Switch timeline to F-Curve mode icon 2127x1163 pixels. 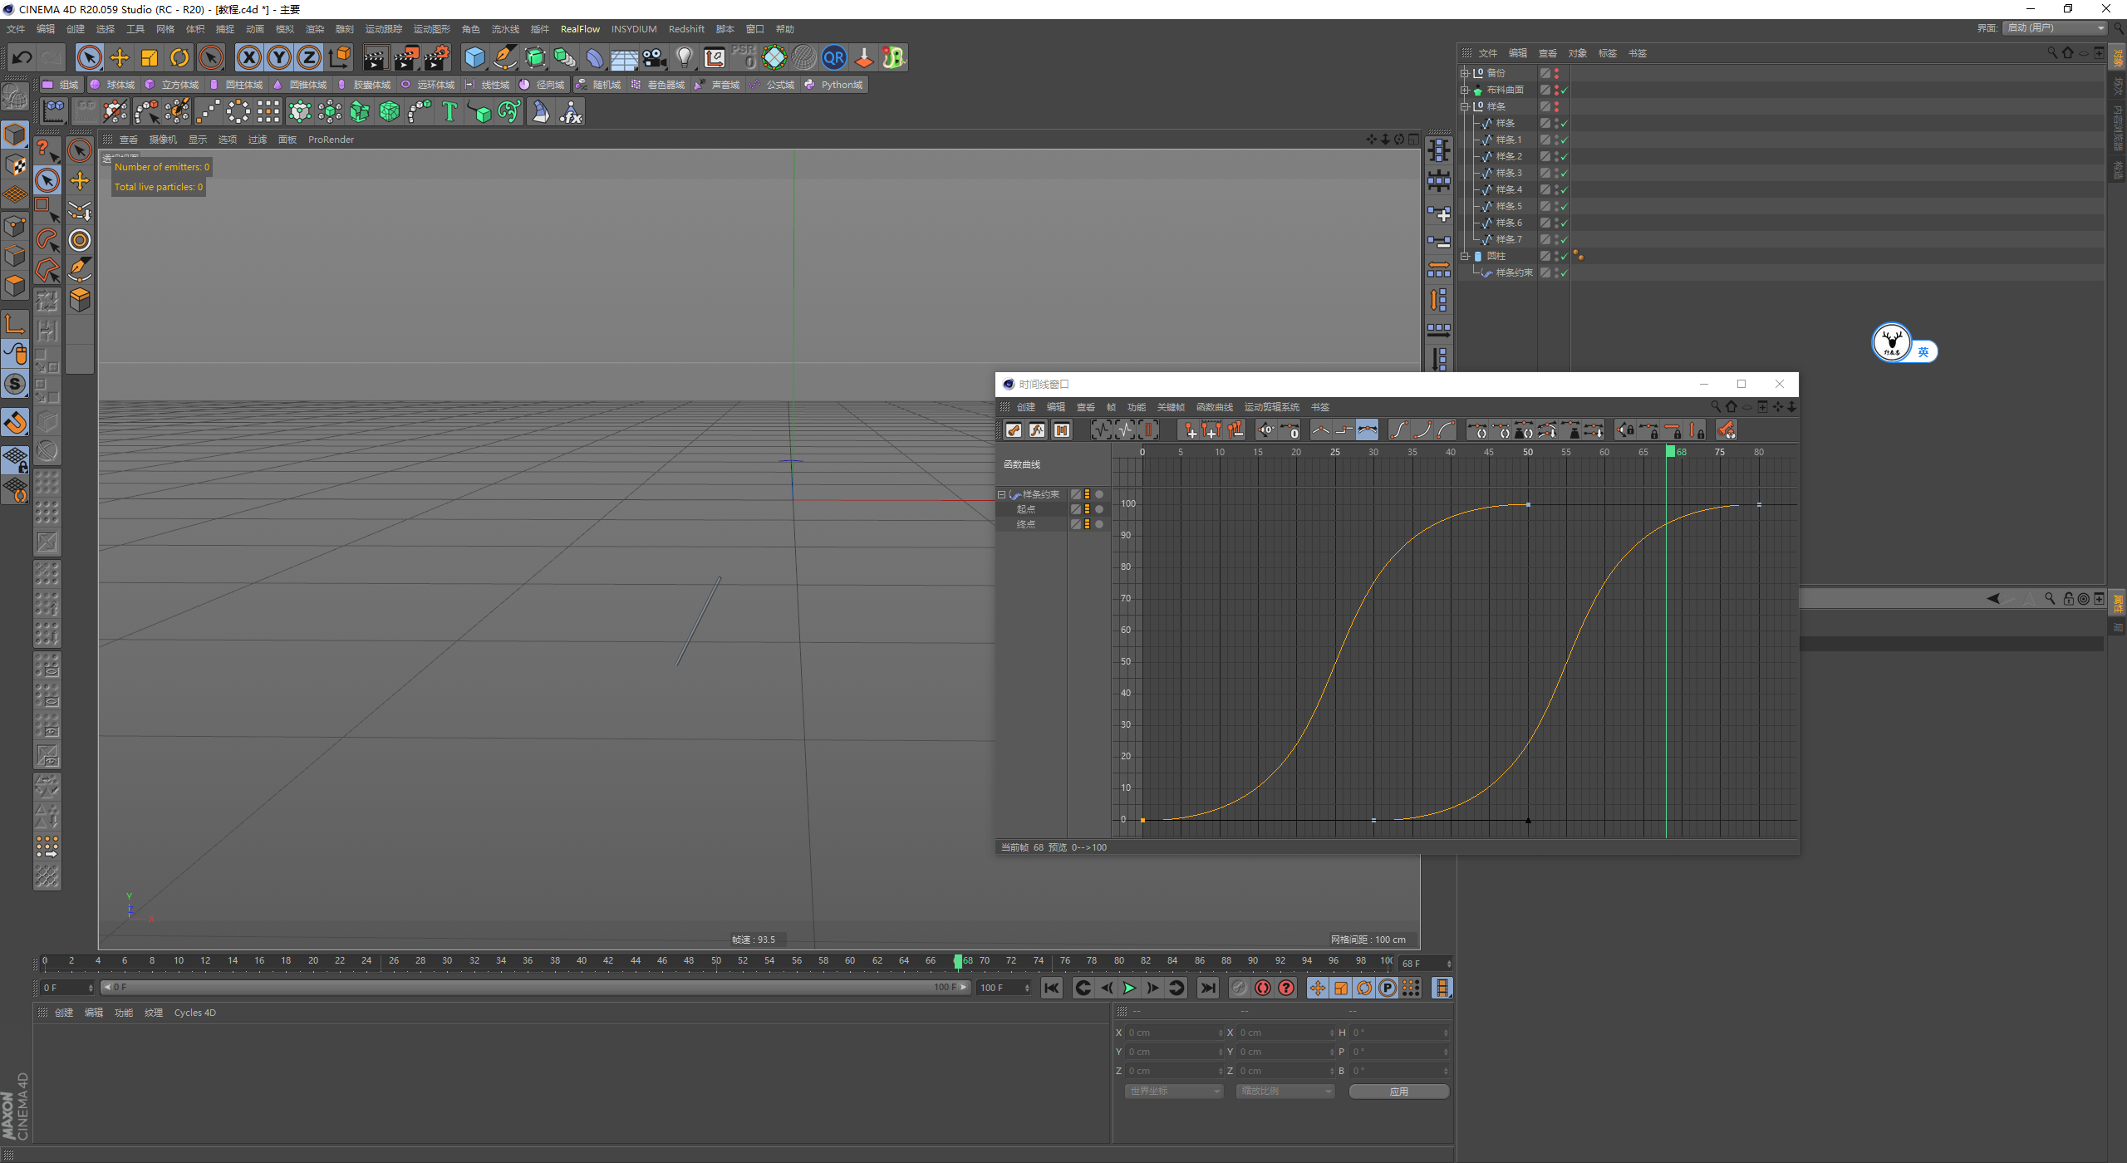click(x=1037, y=429)
